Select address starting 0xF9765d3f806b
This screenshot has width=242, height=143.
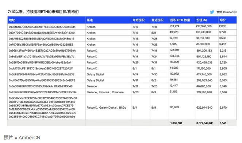[41, 45]
